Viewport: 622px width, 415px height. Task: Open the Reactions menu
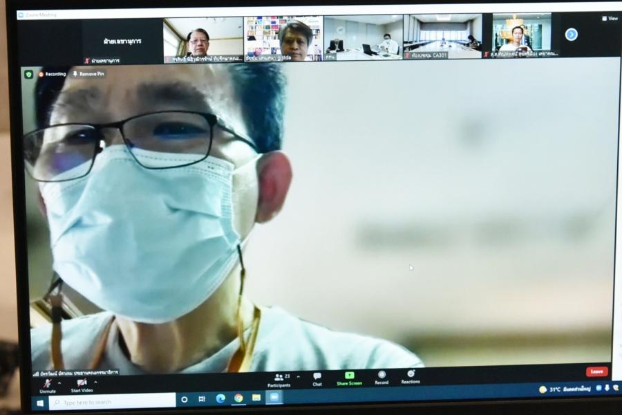click(411, 374)
